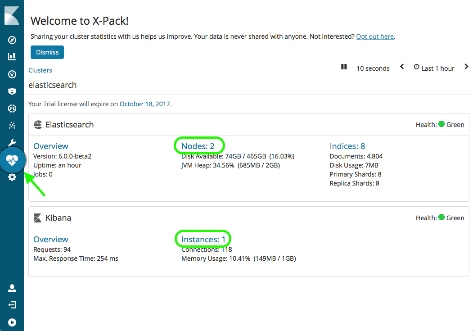The image size is (473, 331).
Task: Click the right chevron beside the time picker
Action: pos(466,67)
